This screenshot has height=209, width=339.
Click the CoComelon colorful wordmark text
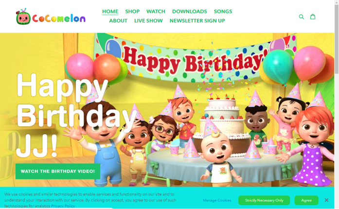(x=59, y=18)
